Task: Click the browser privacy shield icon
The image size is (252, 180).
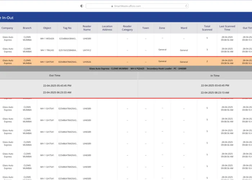Action: [x=82, y=6]
